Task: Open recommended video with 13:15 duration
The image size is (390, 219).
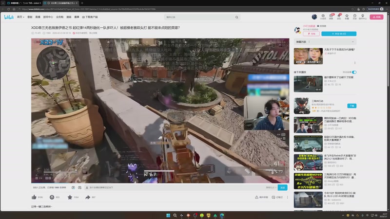Action: click(308, 125)
